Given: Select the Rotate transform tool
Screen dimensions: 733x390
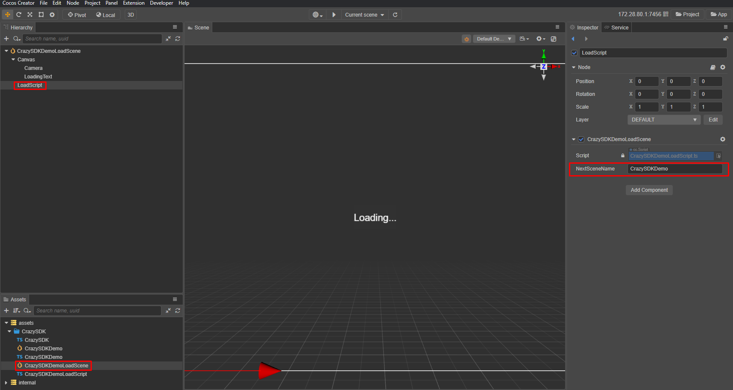Looking at the screenshot, I should pyautogui.click(x=19, y=14).
